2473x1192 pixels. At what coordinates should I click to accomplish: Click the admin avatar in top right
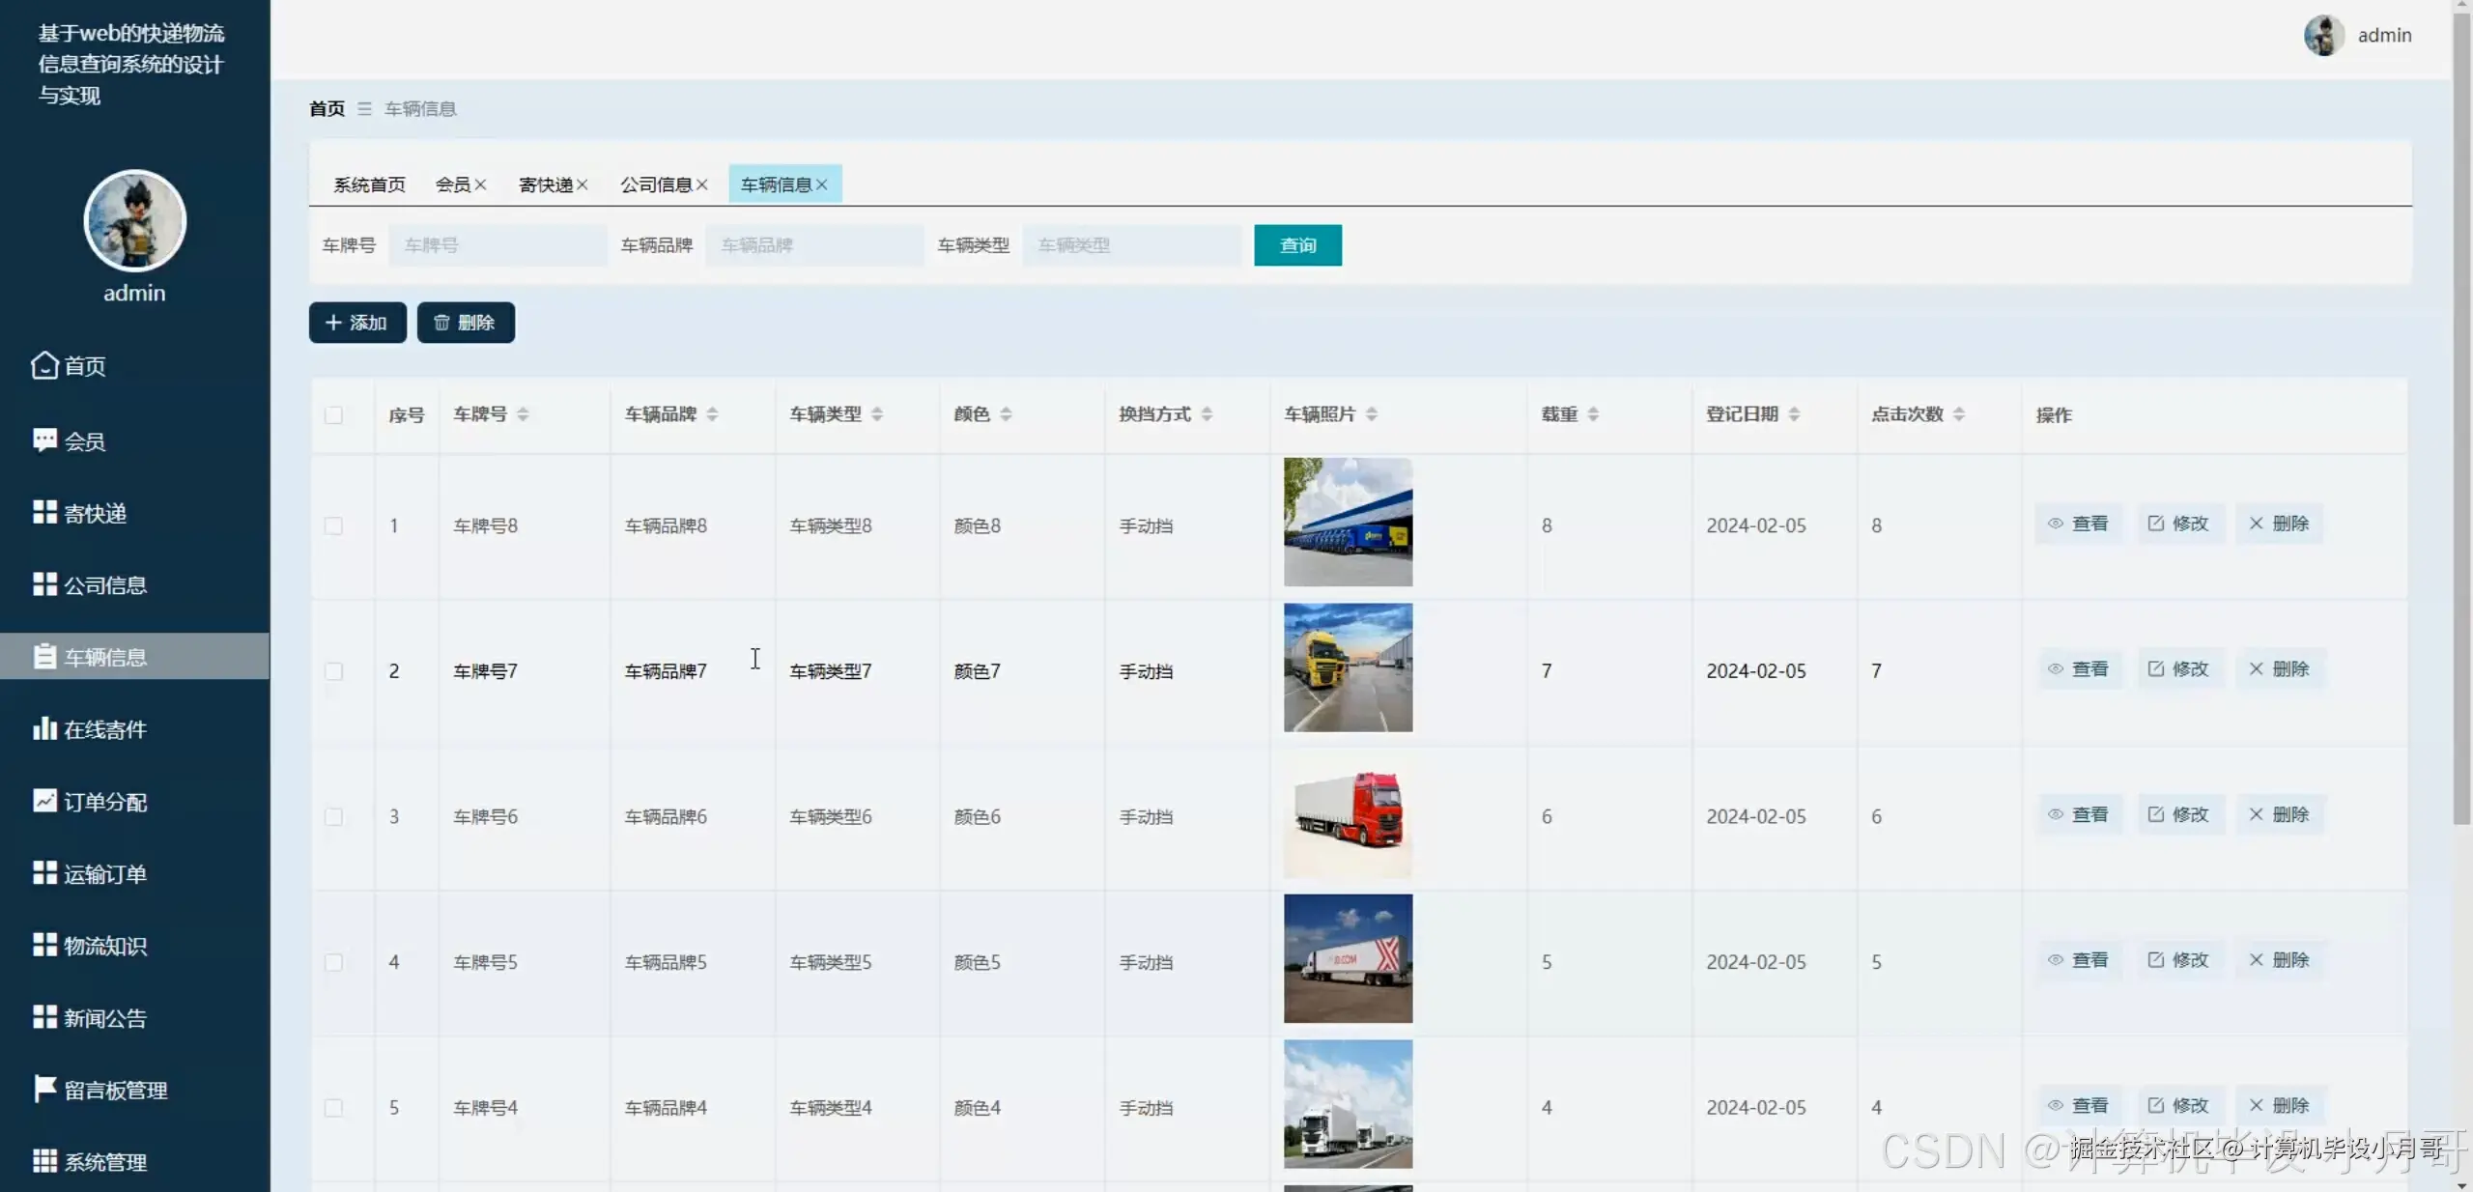[x=2323, y=36]
